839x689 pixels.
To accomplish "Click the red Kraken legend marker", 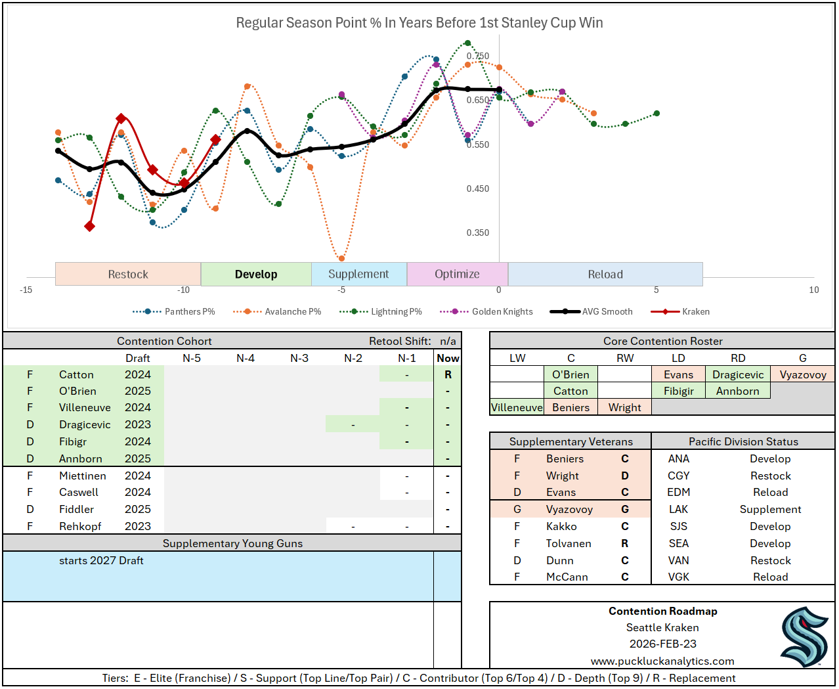I will (x=665, y=311).
